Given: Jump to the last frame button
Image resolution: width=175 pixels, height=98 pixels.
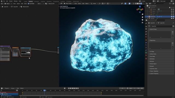Looking at the screenshot, I should tap(78, 88).
